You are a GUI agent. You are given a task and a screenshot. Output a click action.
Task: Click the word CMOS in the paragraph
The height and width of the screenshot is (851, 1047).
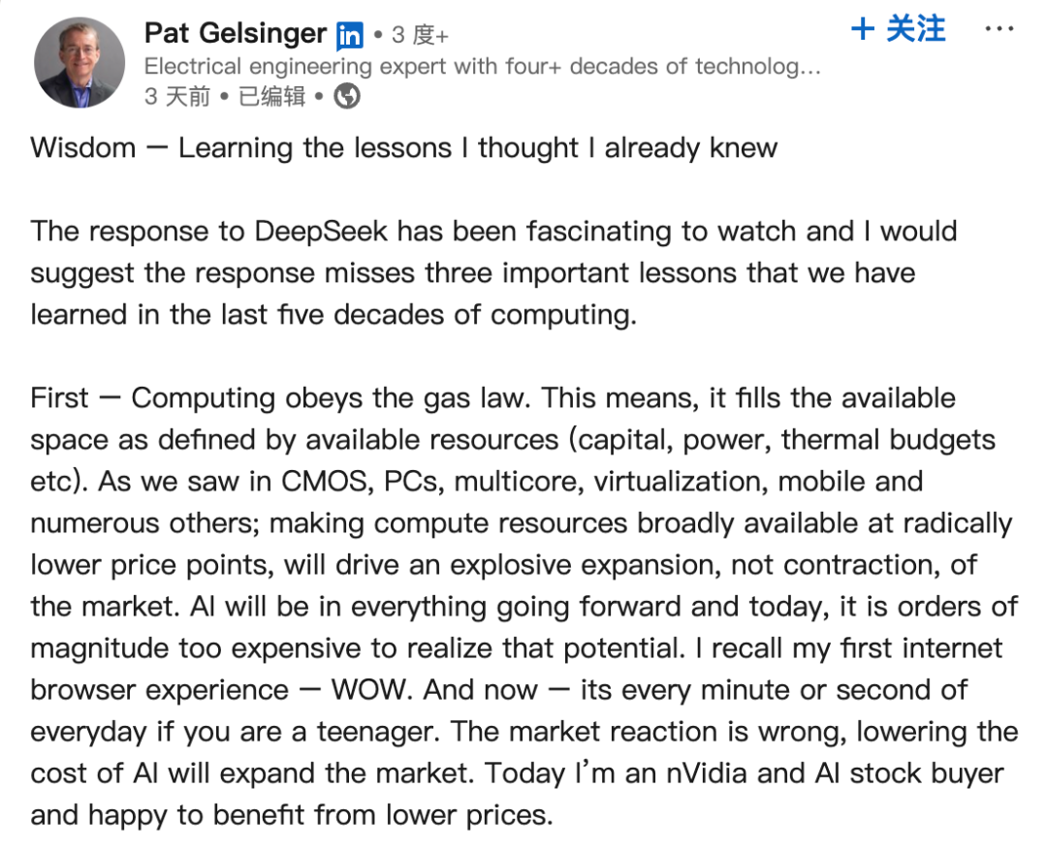point(328,482)
